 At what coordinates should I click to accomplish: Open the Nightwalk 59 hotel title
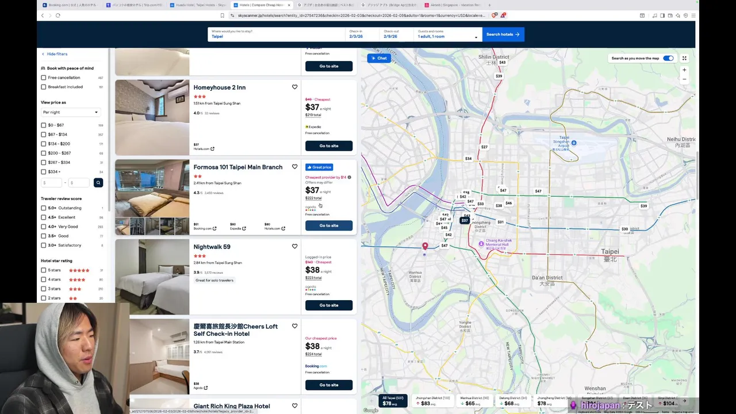coord(212,247)
